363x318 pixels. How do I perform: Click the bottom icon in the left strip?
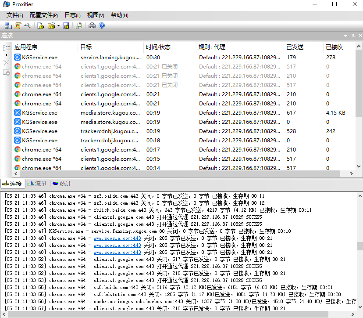(7, 72)
